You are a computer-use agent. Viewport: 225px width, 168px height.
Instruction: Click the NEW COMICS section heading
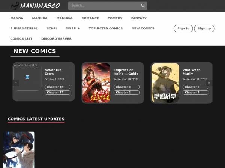tap(35, 51)
